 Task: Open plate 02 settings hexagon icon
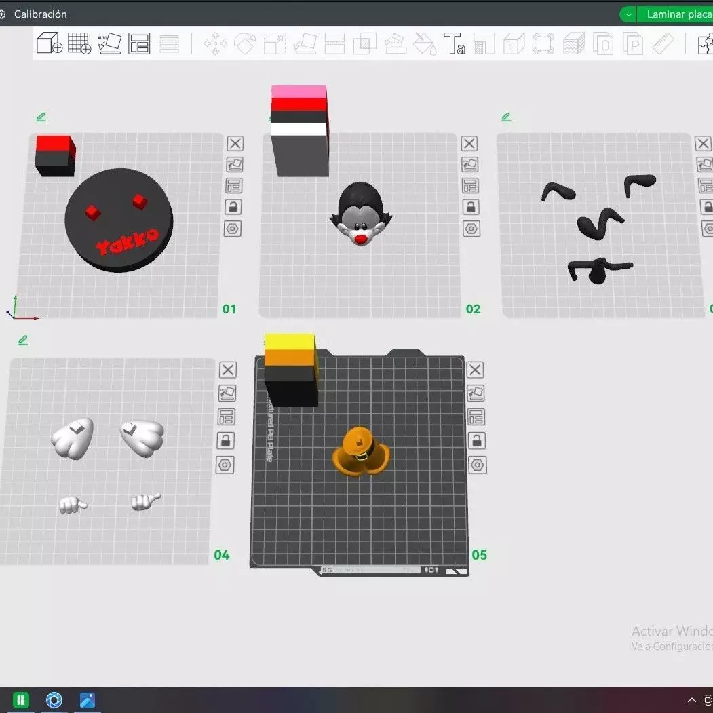(x=471, y=229)
